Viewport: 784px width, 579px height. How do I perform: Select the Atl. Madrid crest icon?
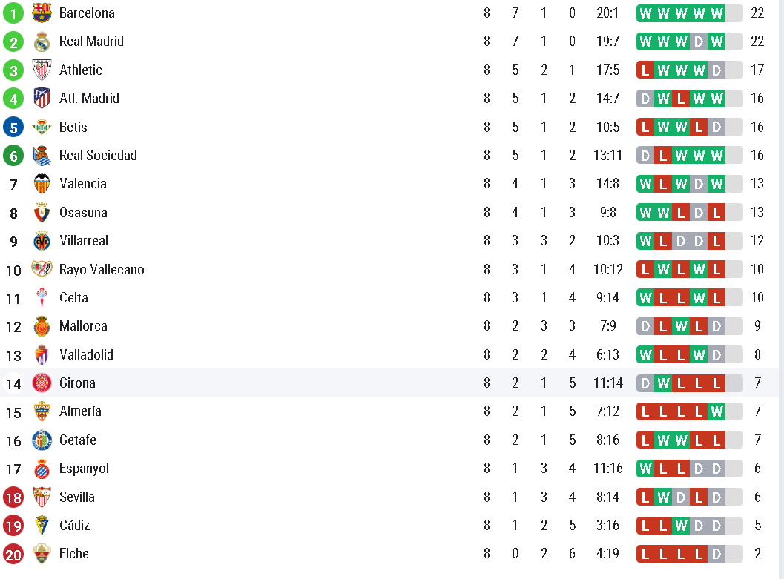(x=42, y=99)
